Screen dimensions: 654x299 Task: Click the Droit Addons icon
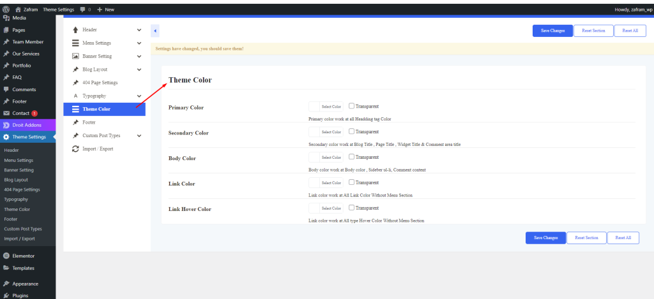6,125
